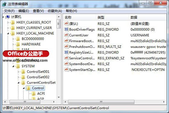The width and height of the screenshot is (169, 113).
Task: Click the values pane scroll left arrow
Action: point(65,102)
